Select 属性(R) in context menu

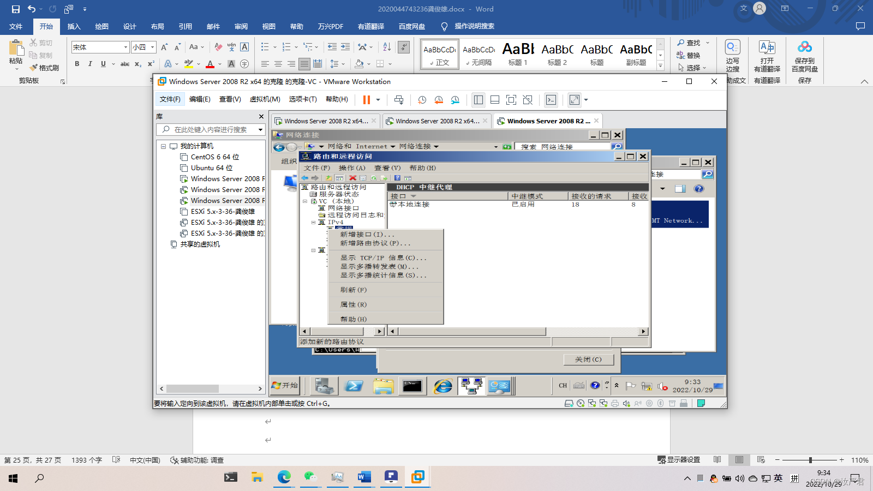coord(354,304)
